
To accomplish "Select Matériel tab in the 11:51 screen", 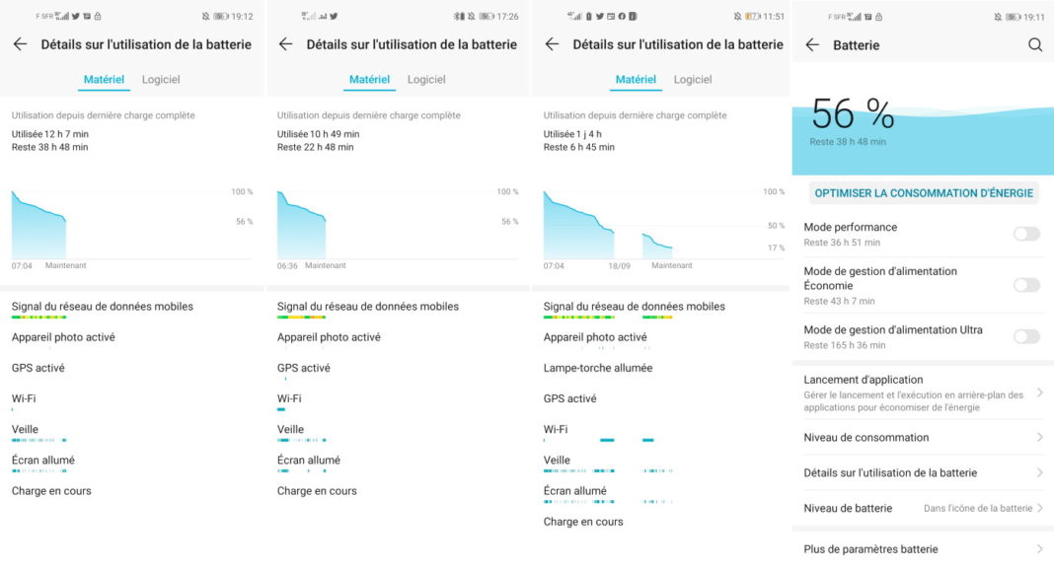I will pyautogui.click(x=636, y=79).
